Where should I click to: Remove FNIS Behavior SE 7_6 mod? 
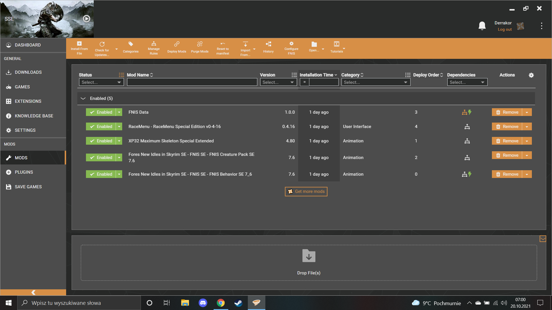coord(507,174)
